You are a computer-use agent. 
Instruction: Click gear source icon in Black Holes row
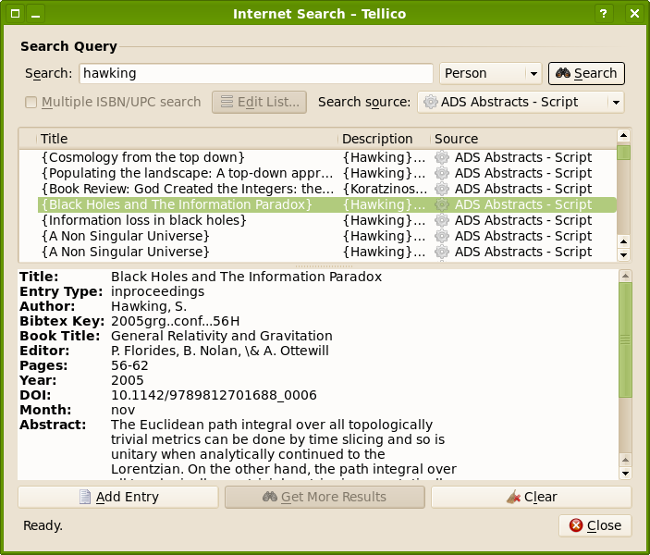tap(442, 205)
